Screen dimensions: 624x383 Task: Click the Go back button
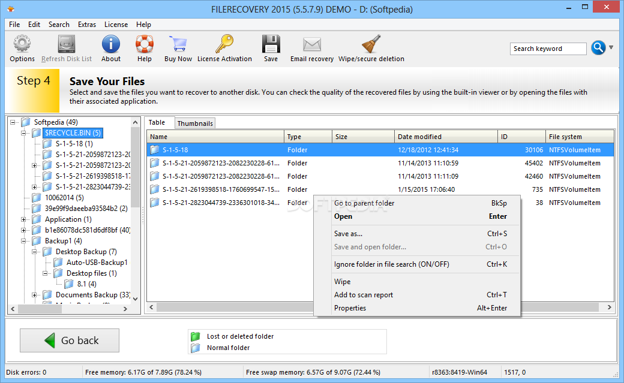click(70, 340)
